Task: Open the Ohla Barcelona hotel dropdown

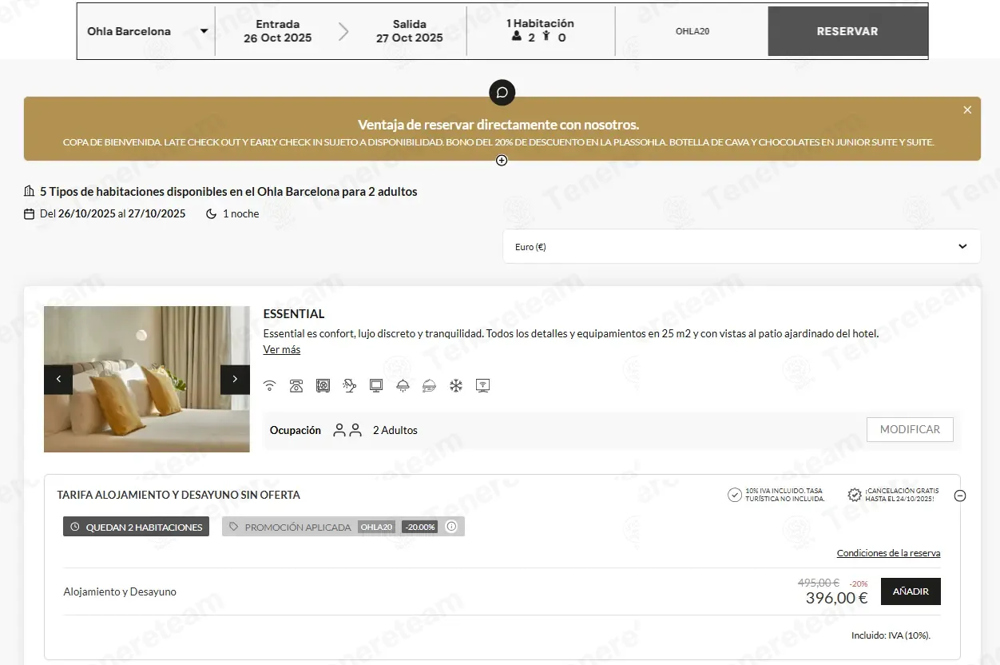Action: click(x=147, y=31)
